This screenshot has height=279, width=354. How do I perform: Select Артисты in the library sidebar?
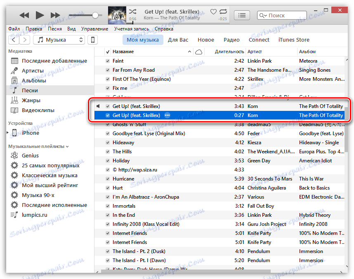tap(50, 71)
